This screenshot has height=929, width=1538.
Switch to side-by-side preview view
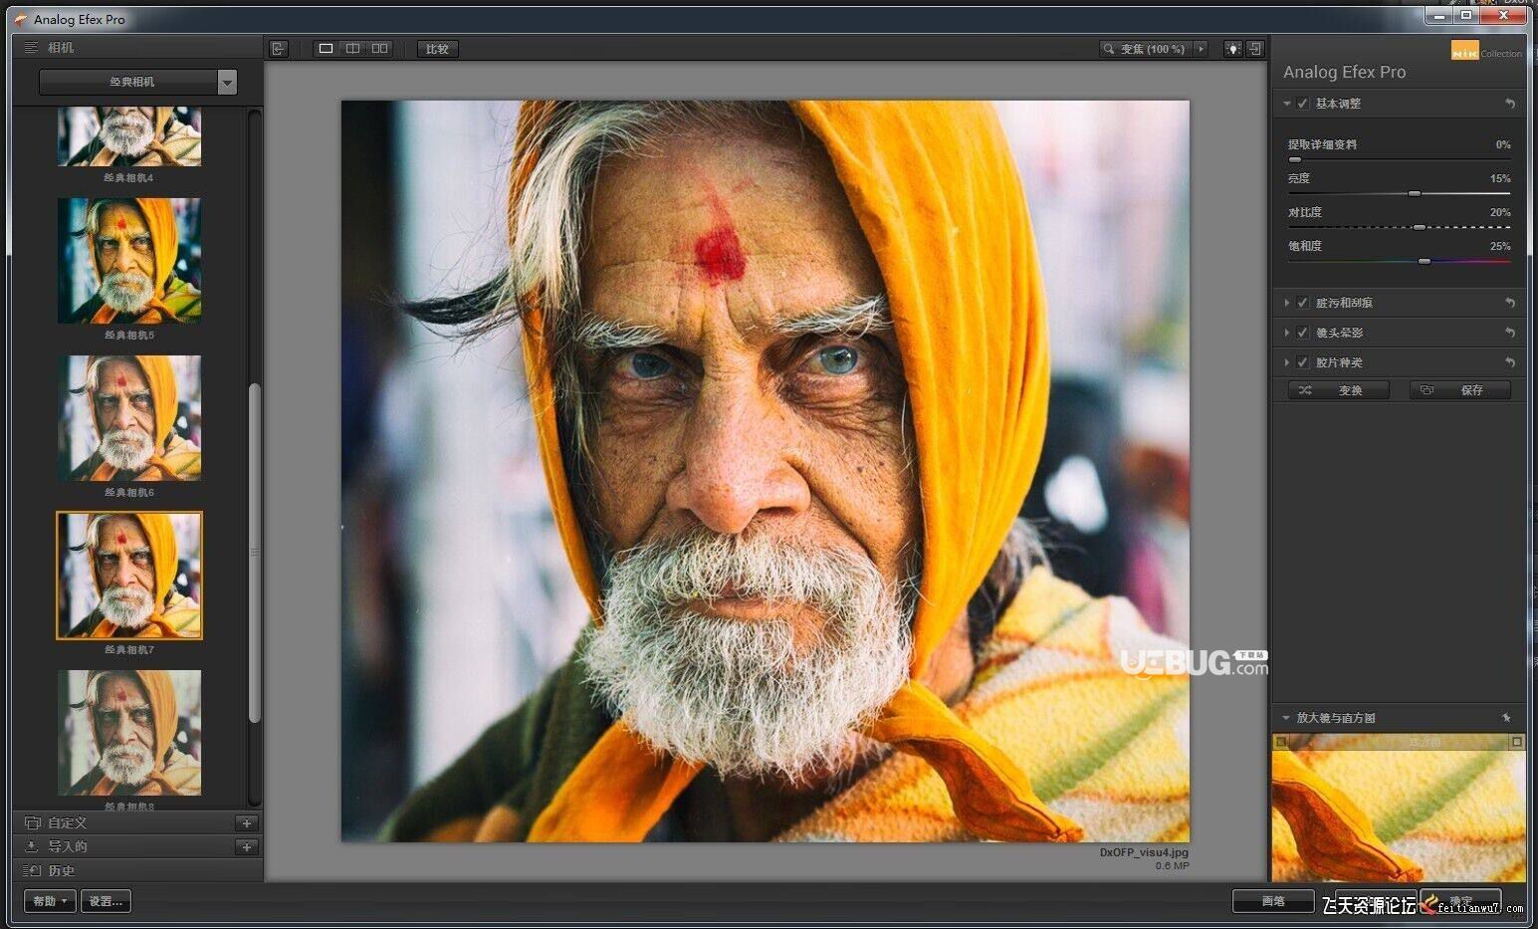[380, 48]
